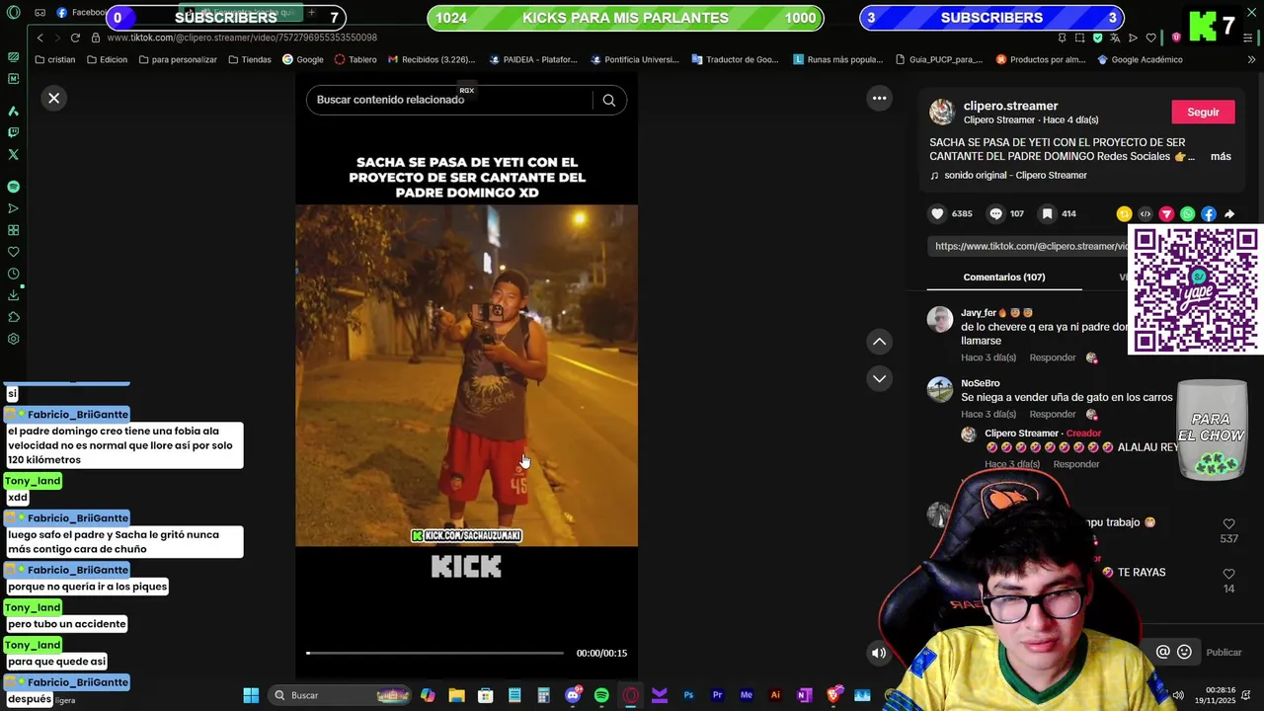
Task: Share via the Facebook icon
Action: [1209, 213]
